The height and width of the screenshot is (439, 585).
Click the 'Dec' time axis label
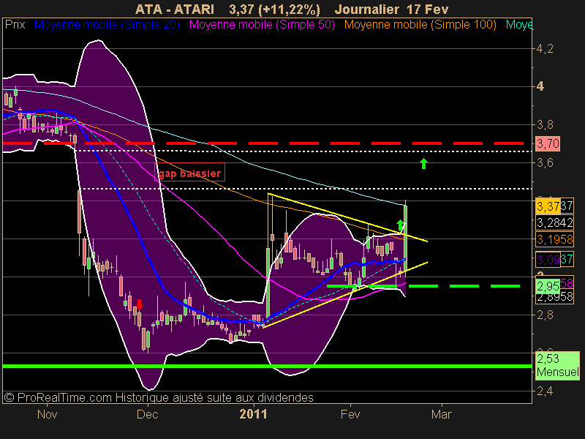[148, 414]
